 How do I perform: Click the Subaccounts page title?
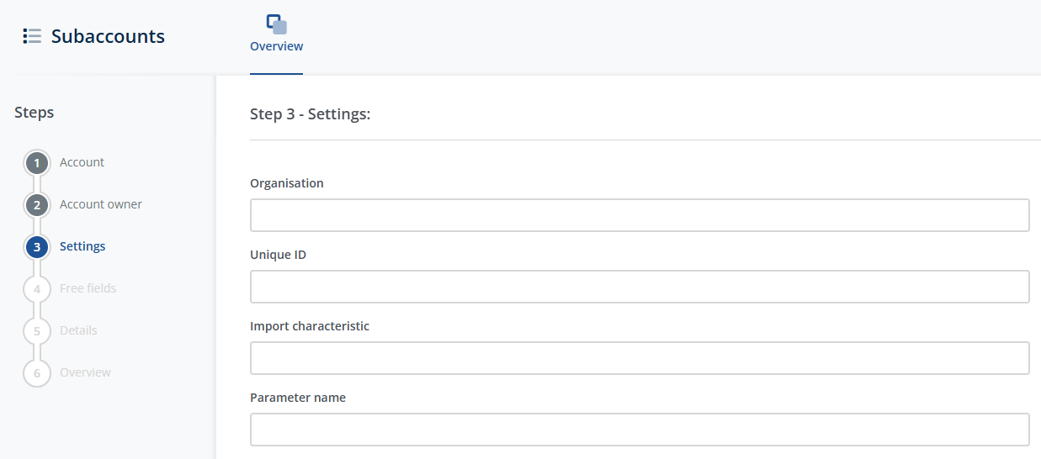[108, 36]
